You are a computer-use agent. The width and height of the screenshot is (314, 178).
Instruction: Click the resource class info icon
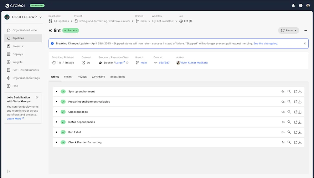pos(127,63)
